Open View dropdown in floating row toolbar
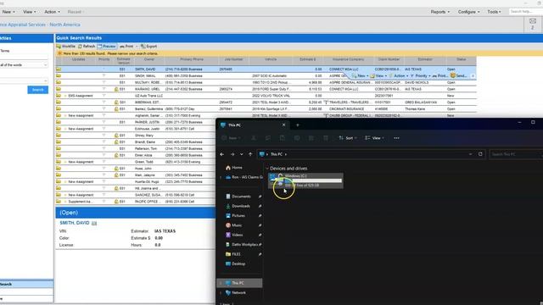Image resolution: width=543 pixels, height=305 pixels. pos(378,75)
